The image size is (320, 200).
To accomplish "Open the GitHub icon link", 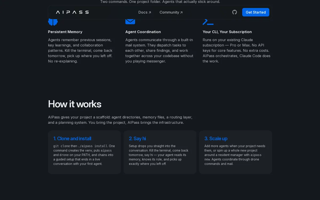I will point(234,12).
